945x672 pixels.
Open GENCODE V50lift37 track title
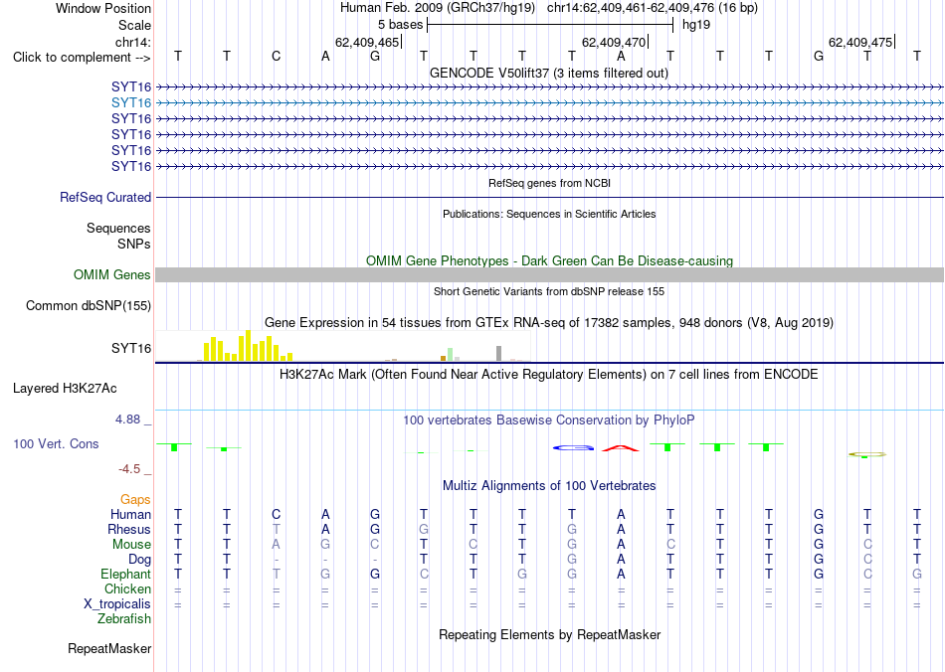[x=548, y=73]
